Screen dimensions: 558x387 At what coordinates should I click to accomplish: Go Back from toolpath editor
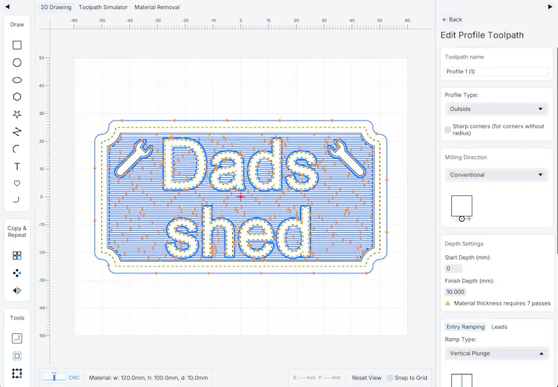452,20
